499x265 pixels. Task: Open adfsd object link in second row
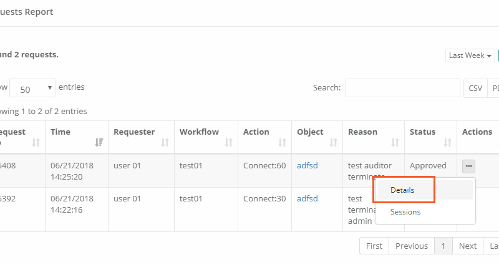pyautogui.click(x=307, y=199)
